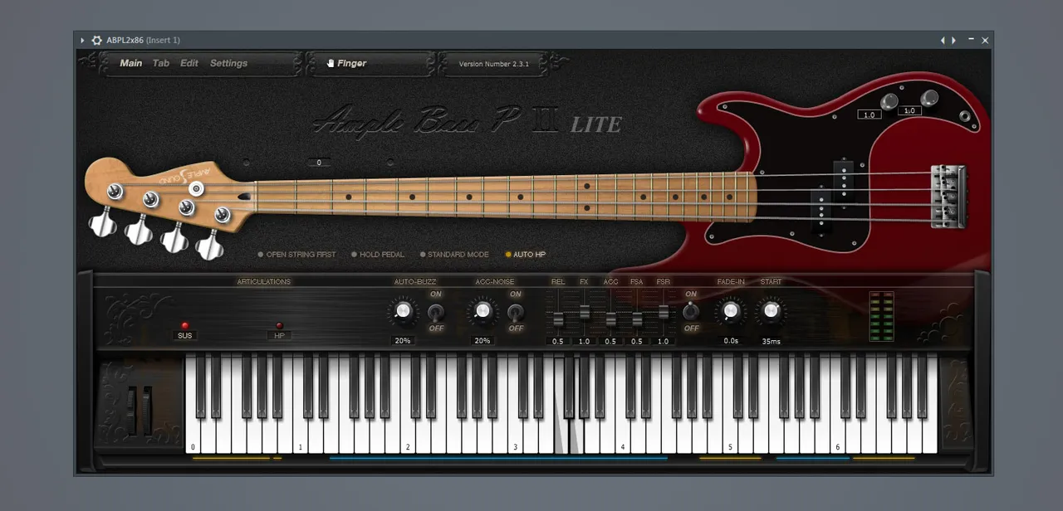Click the HP articulation indicator light
This screenshot has width=1063, height=511.
point(279,325)
